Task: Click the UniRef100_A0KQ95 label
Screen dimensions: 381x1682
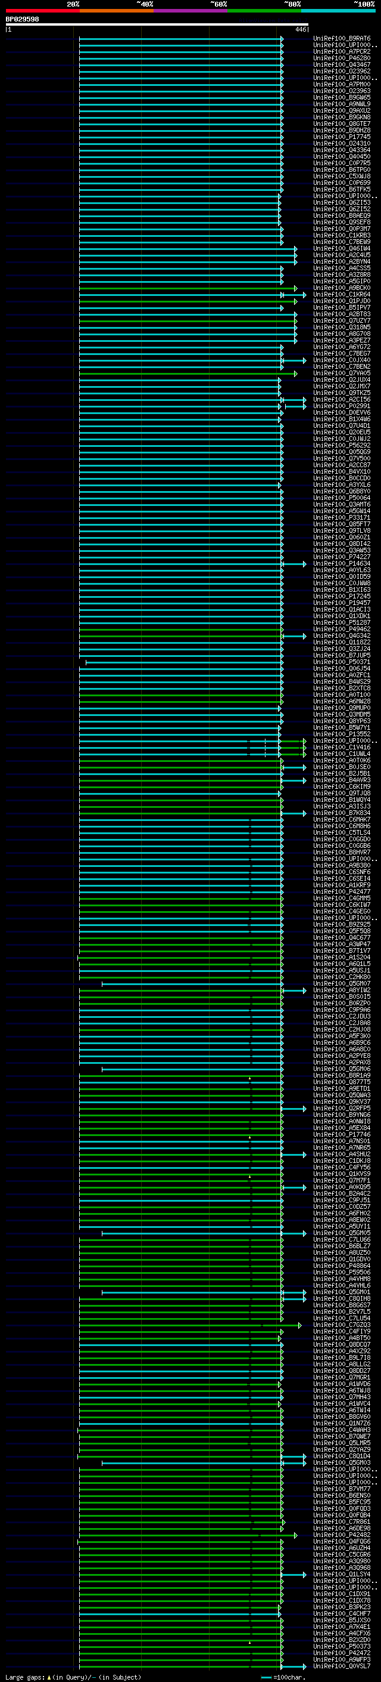Action: click(x=342, y=1188)
